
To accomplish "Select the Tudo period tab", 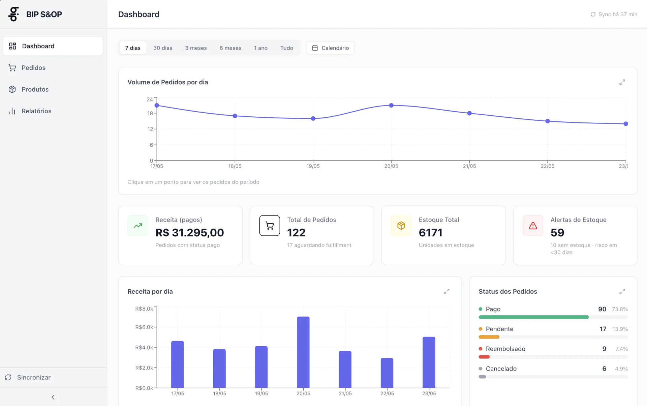I will click(x=287, y=48).
